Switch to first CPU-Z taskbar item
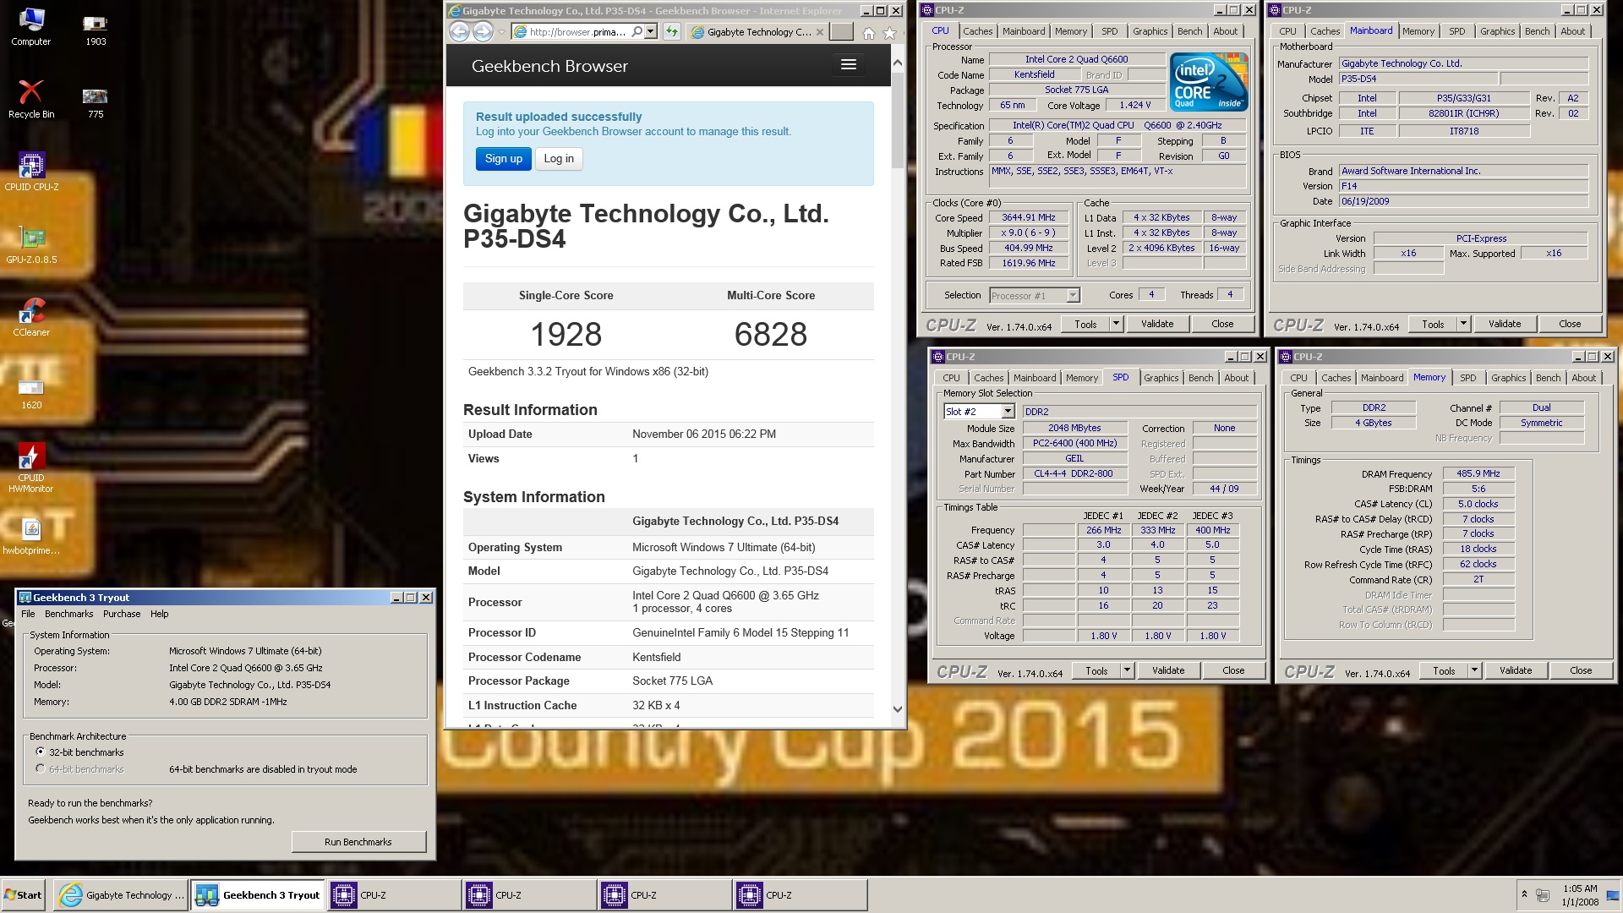 pyautogui.click(x=394, y=895)
